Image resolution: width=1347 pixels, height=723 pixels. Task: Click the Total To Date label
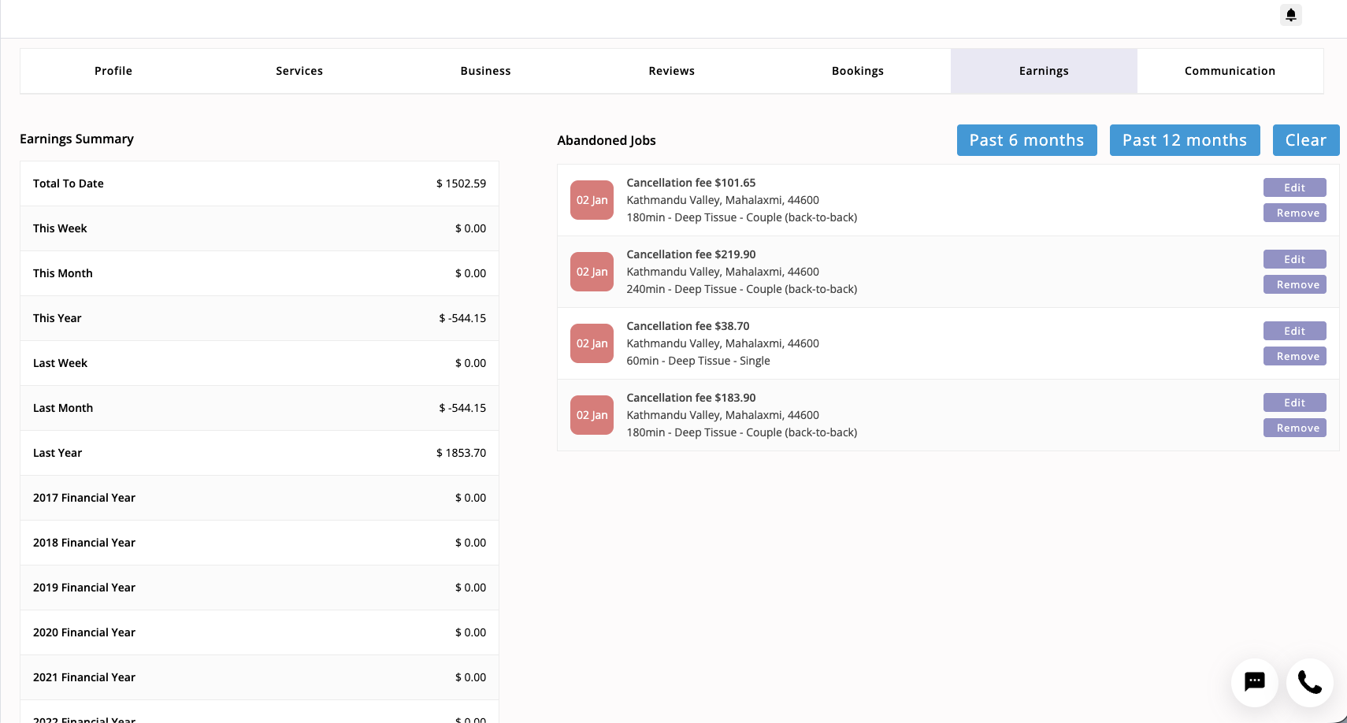click(69, 184)
